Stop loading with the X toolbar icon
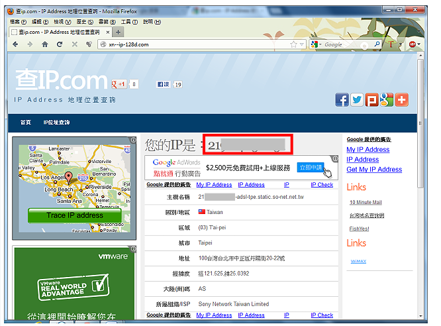The width and height of the screenshot is (441, 326). (75, 44)
